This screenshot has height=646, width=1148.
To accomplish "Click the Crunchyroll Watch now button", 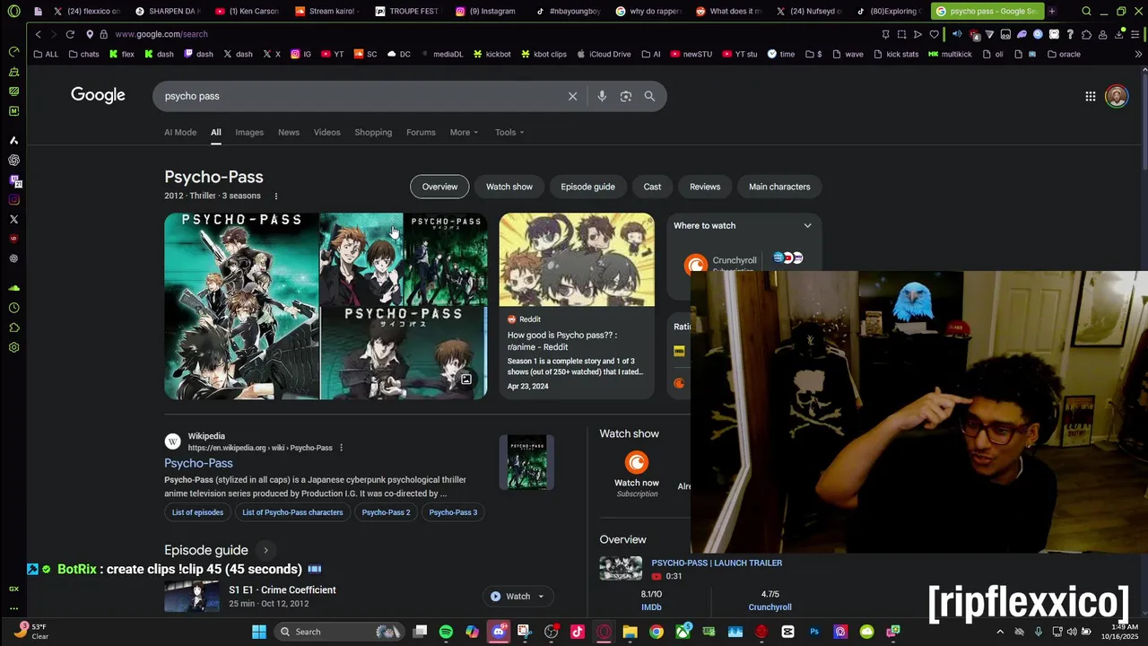I will click(x=637, y=474).
